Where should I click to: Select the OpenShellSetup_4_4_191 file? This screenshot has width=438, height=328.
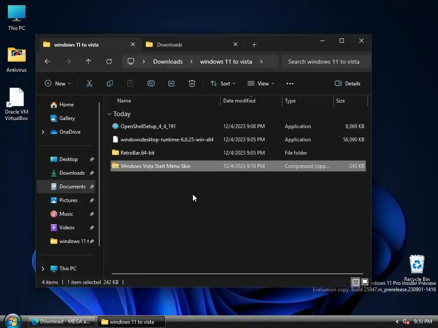[x=238, y=126]
